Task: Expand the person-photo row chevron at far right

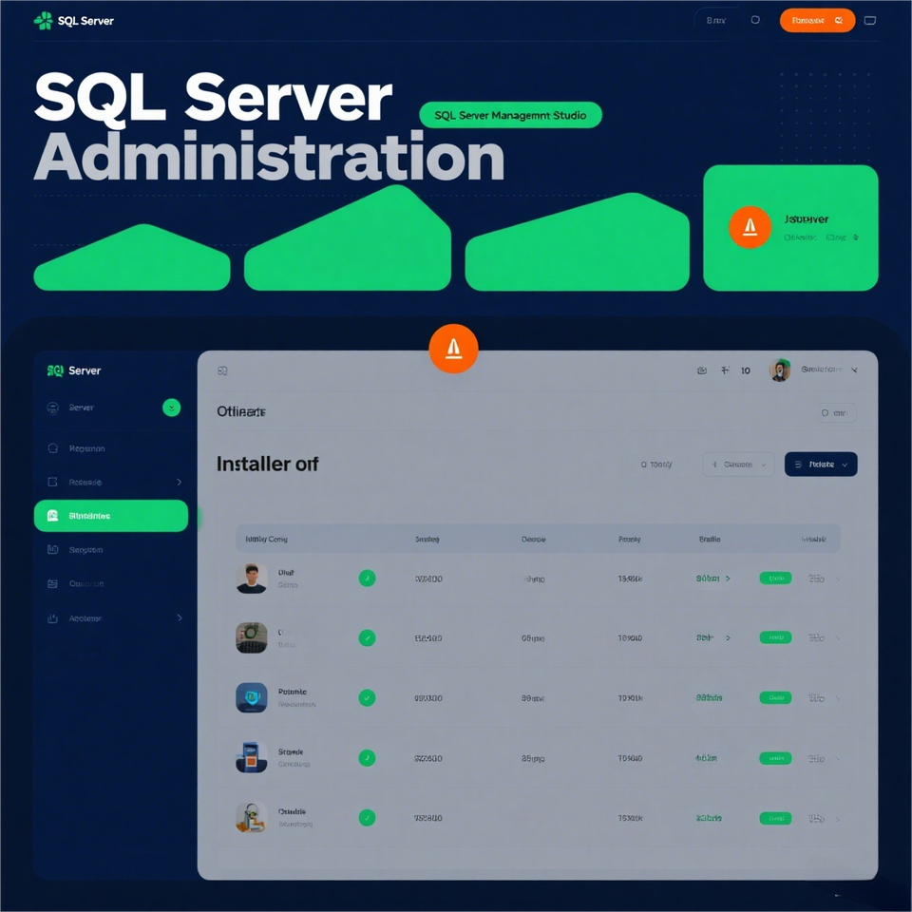Action: (838, 579)
